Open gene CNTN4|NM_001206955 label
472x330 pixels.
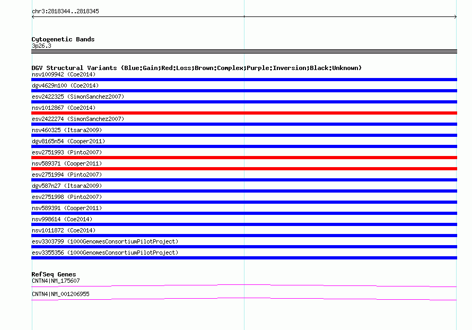[60, 294]
